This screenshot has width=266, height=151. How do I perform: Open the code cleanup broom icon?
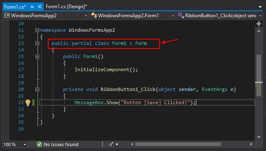111,144
